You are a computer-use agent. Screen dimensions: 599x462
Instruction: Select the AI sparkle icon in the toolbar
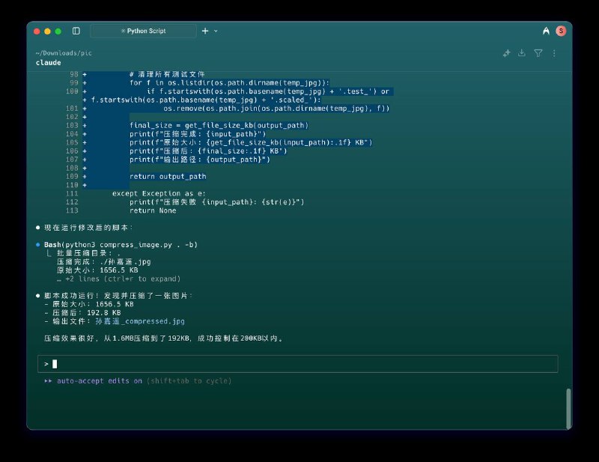click(507, 53)
